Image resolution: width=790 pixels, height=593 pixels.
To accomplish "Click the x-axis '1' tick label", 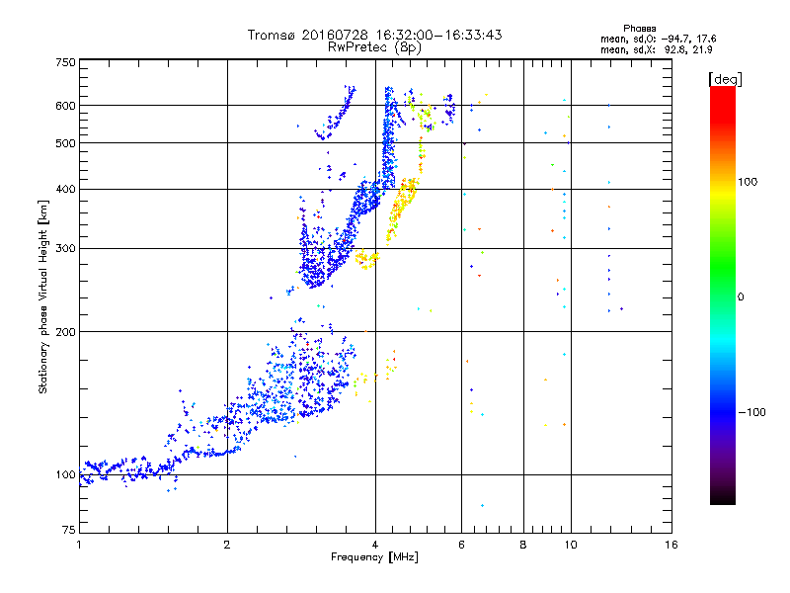I will point(79,545).
